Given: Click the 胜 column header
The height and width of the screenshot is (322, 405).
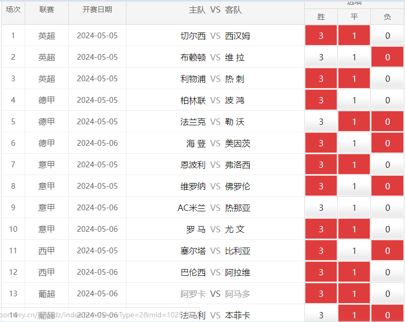Looking at the screenshot, I should [321, 17].
